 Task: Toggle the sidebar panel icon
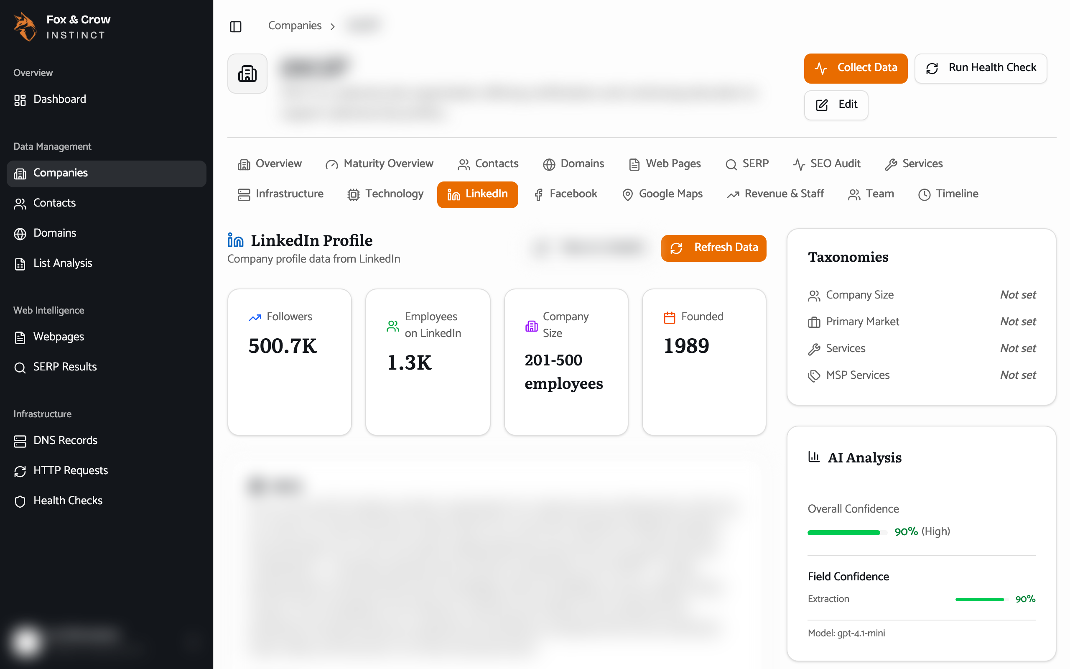point(236,26)
